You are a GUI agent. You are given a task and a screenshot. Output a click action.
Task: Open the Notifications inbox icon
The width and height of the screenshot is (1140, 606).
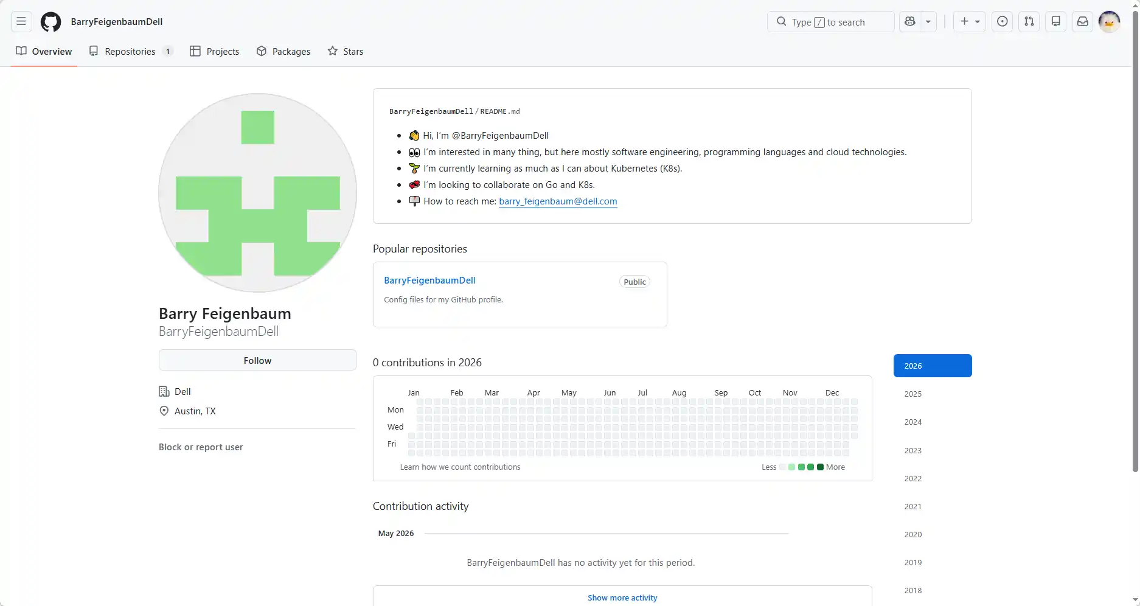(1083, 22)
